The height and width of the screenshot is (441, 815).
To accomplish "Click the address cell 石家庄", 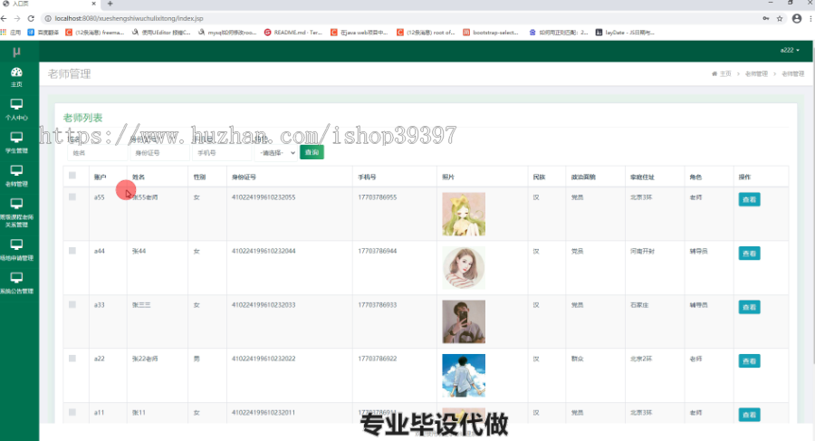I will point(639,305).
